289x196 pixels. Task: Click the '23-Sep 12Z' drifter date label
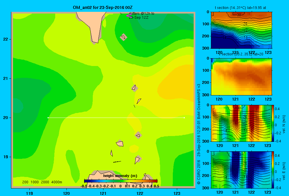(139, 18)
